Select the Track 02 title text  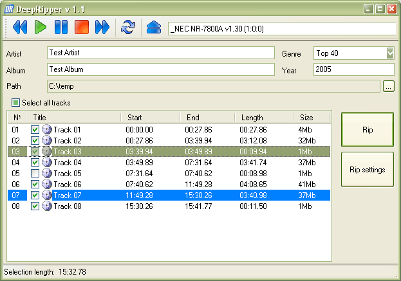pyautogui.click(x=67, y=141)
